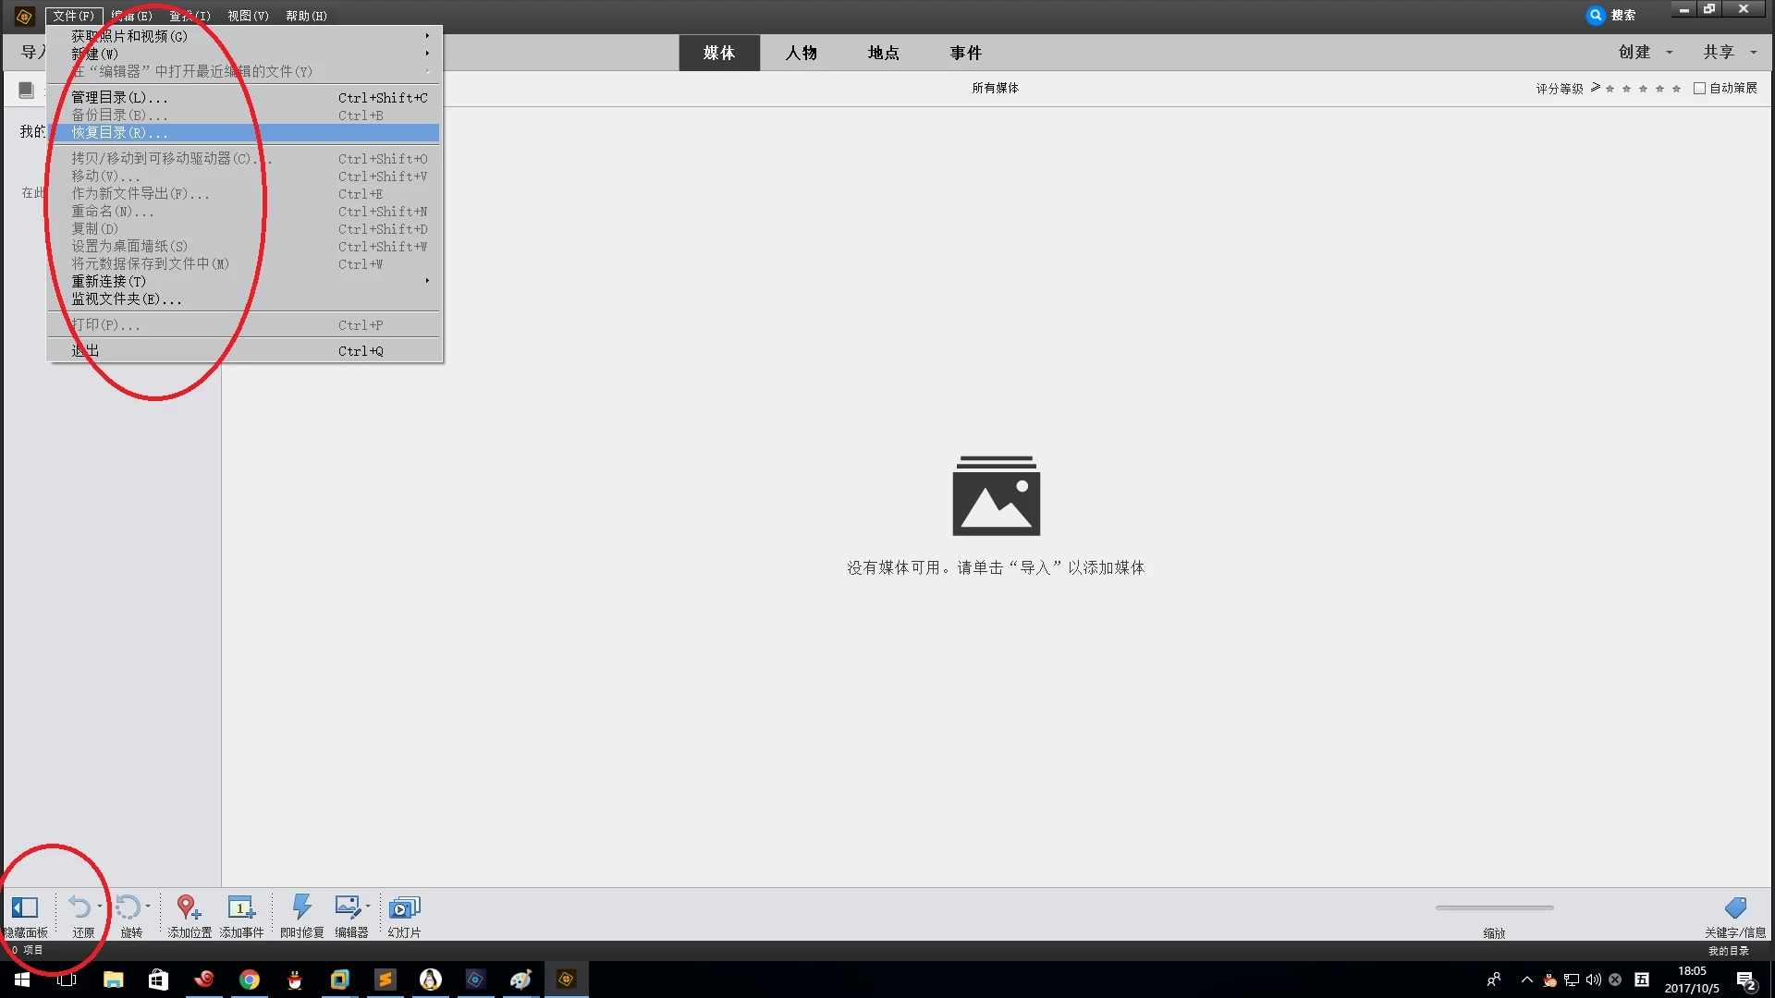Open Instant Fix (即时修复) lightning icon
The height and width of the screenshot is (998, 1775).
point(301,907)
